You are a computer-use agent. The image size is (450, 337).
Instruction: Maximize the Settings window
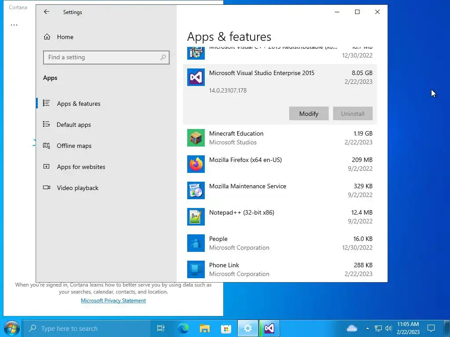coord(357,12)
